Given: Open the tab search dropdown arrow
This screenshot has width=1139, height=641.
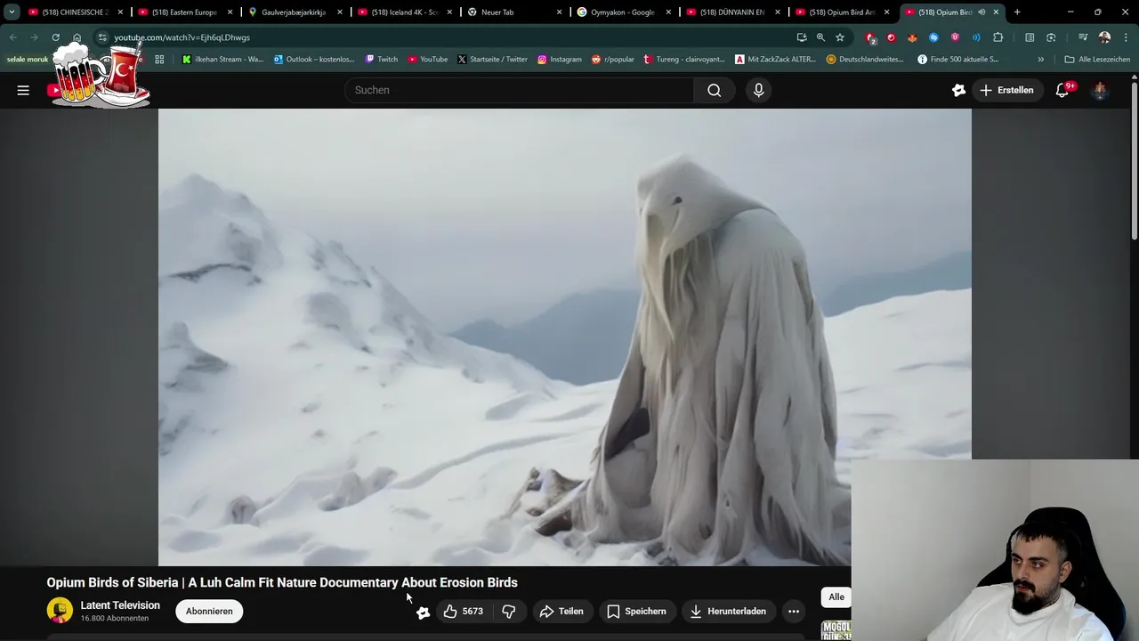Looking at the screenshot, I should pyautogui.click(x=12, y=12).
